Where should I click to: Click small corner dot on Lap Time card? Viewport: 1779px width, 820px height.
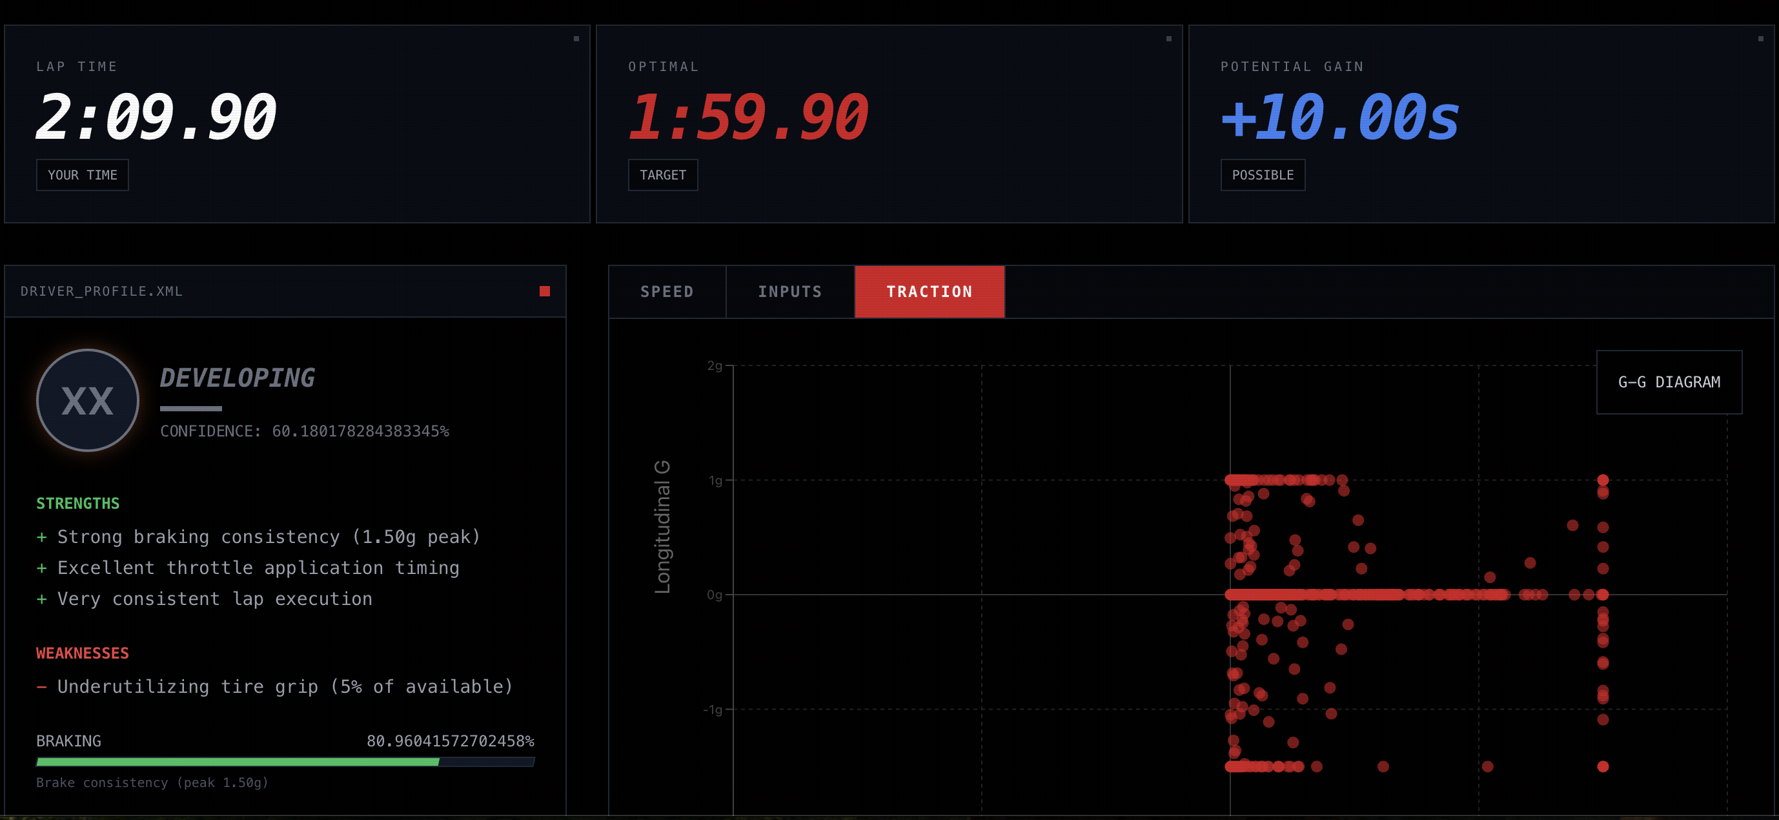(576, 39)
